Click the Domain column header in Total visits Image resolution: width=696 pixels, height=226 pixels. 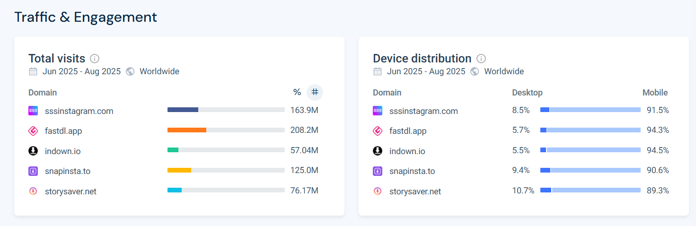43,93
